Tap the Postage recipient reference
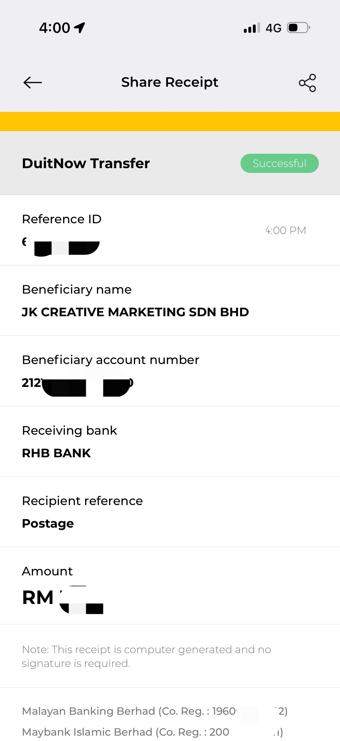Viewport: 340px width, 741px height. point(48,523)
